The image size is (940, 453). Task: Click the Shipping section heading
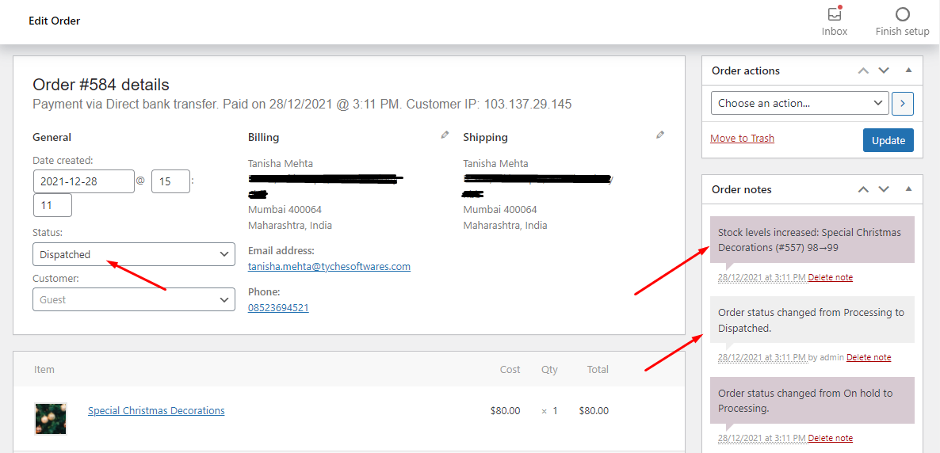click(485, 137)
